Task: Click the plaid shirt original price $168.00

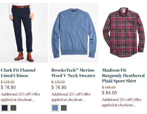Action: point(109,87)
